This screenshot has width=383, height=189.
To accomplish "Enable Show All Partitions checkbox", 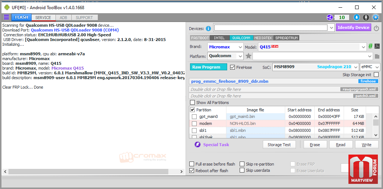I will 193,103.
